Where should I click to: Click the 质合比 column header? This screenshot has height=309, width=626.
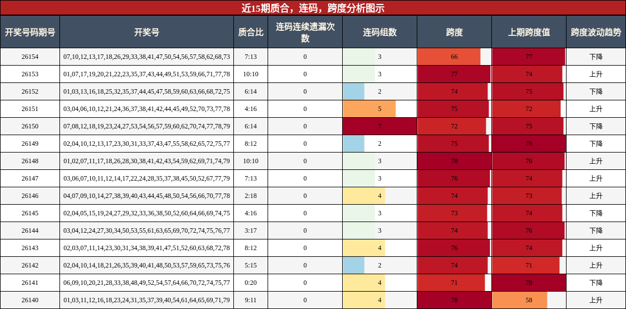coord(251,32)
